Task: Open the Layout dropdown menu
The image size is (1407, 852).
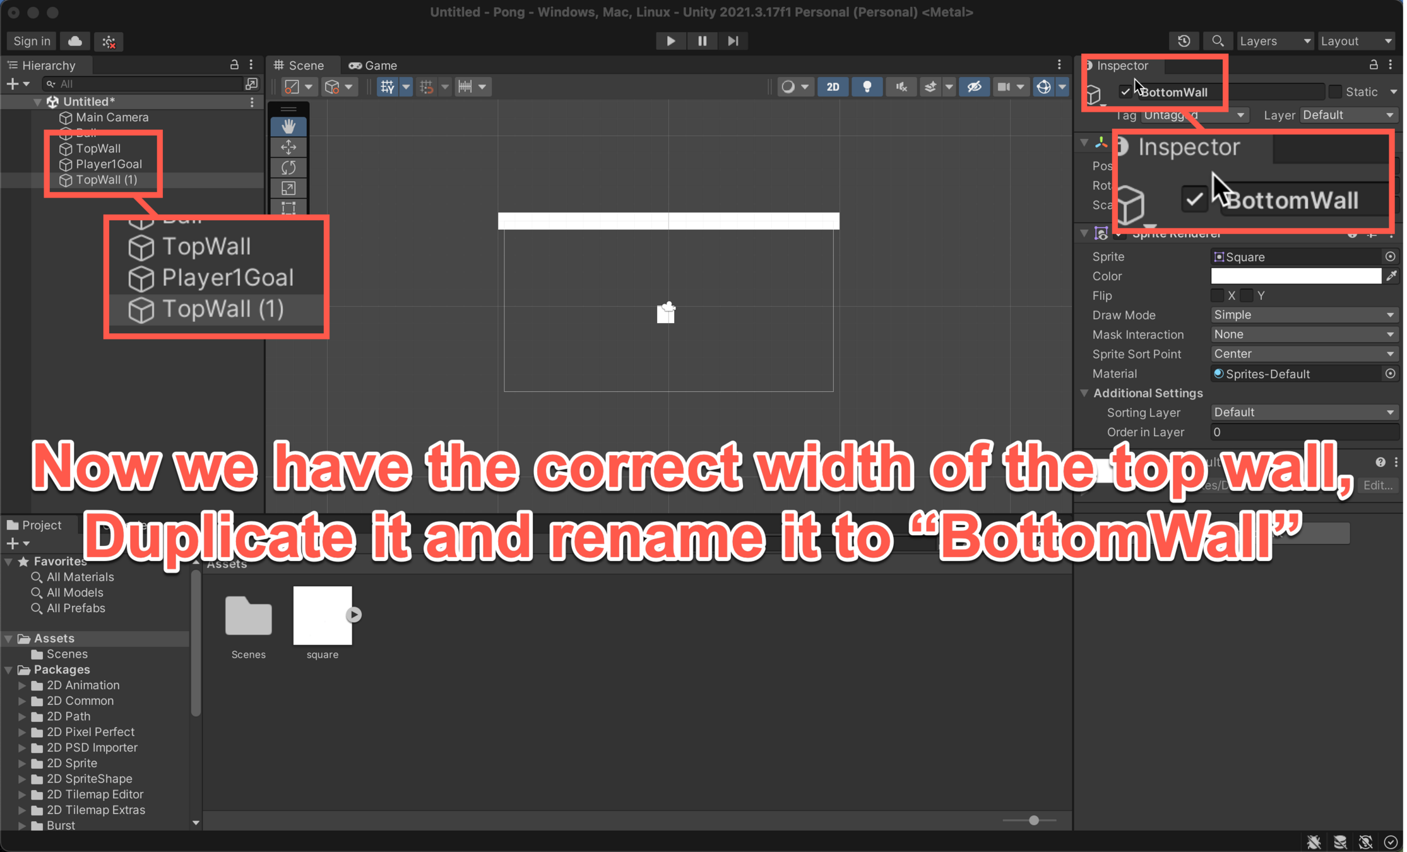Action: (1356, 41)
